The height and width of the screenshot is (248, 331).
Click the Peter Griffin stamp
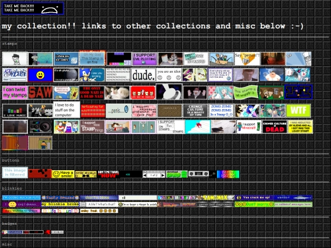[x=272, y=75]
